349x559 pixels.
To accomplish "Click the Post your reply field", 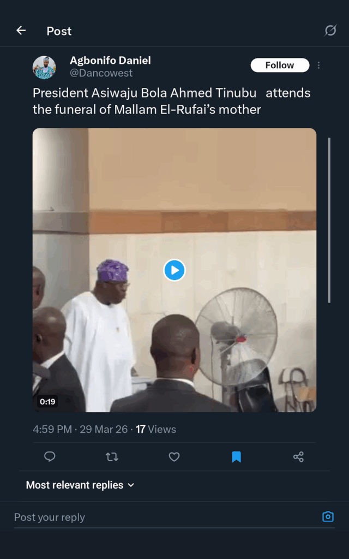I will coord(164,517).
